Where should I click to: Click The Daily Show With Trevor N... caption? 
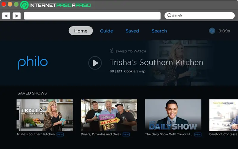tap(169, 134)
